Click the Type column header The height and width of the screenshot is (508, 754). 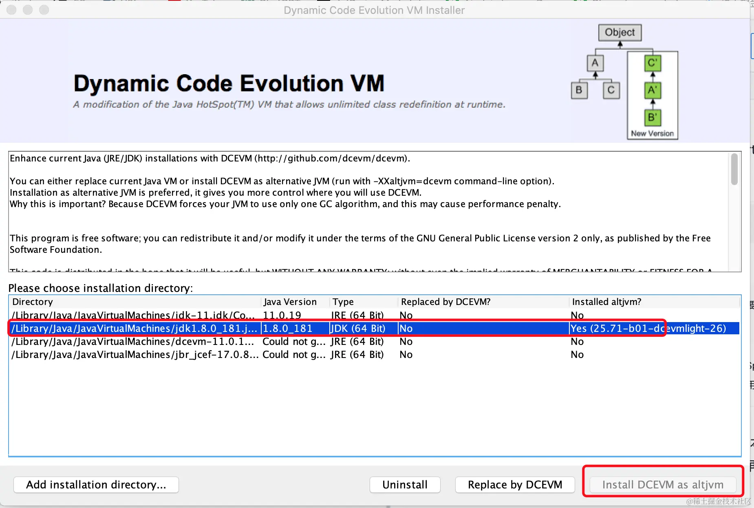click(364, 302)
